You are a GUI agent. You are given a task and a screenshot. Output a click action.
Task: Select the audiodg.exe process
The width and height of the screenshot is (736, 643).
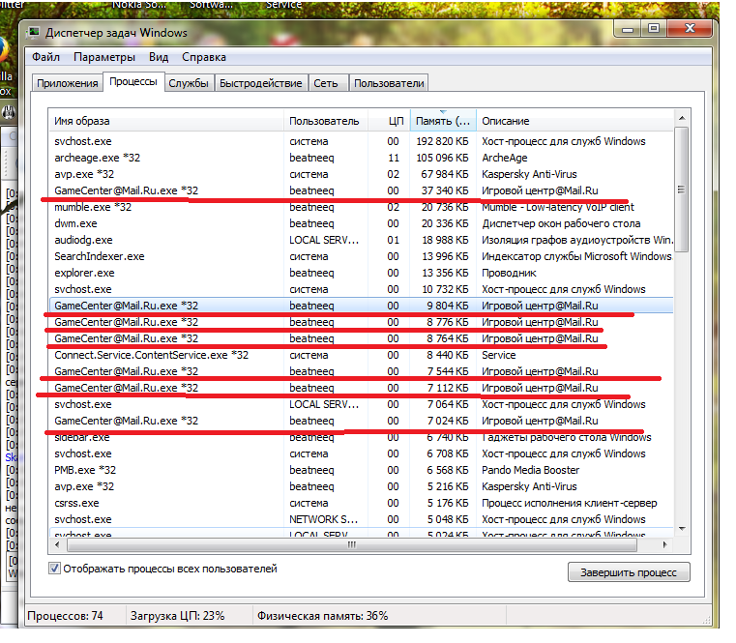362,240
